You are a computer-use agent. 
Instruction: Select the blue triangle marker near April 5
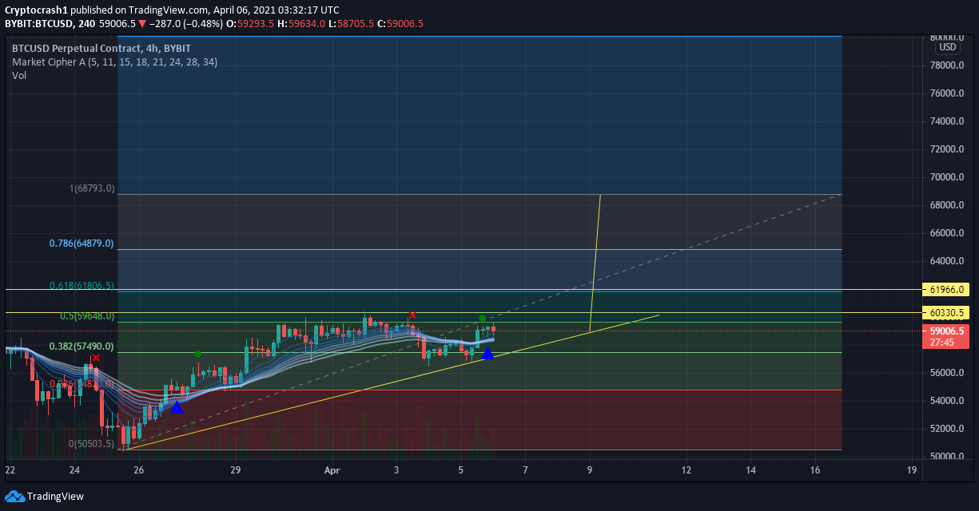click(x=488, y=353)
